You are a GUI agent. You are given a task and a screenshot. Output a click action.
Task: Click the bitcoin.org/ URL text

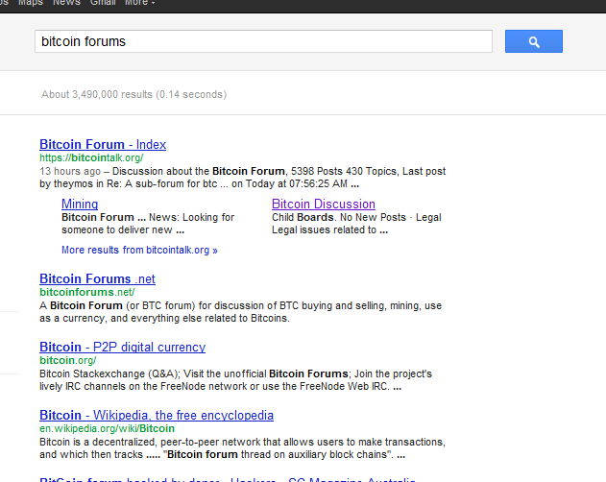point(67,360)
